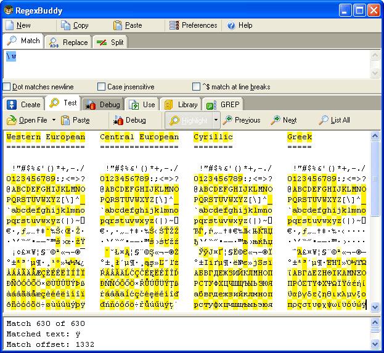Viewport: 384px width, 353px height.
Task: Click the Western European heading text
Action: click(46, 137)
